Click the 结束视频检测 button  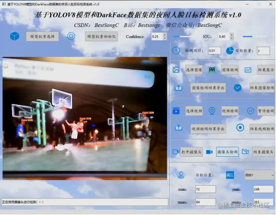point(262,129)
